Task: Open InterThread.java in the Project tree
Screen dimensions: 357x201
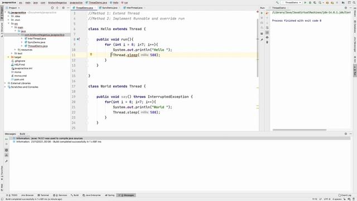Action: (x=37, y=39)
